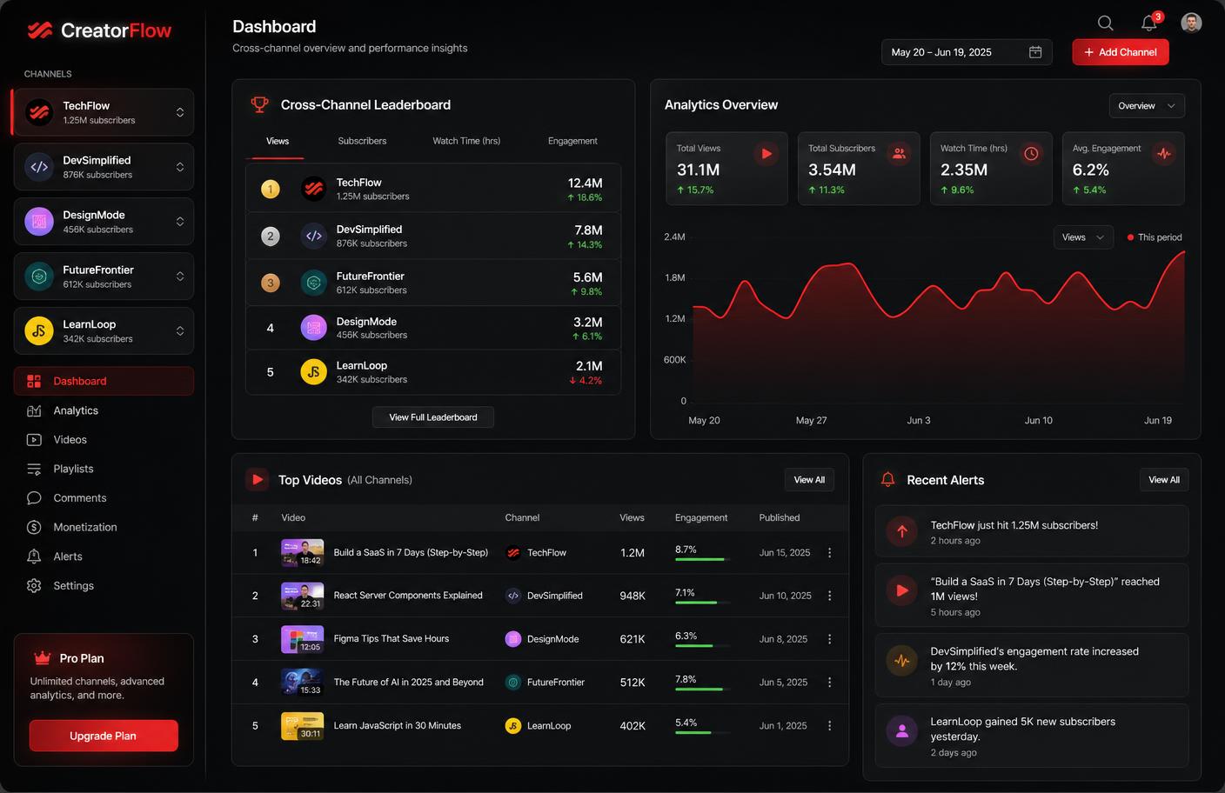
Task: Expand the FutureFrontier channel switcher
Action: [180, 277]
